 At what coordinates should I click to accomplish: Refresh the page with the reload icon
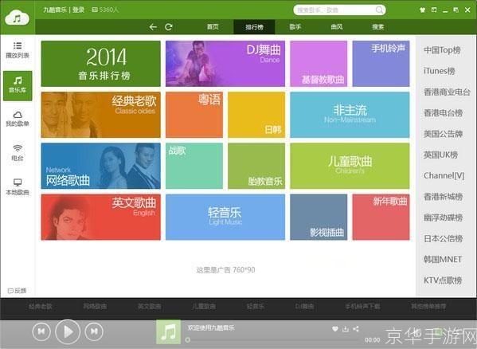click(169, 27)
